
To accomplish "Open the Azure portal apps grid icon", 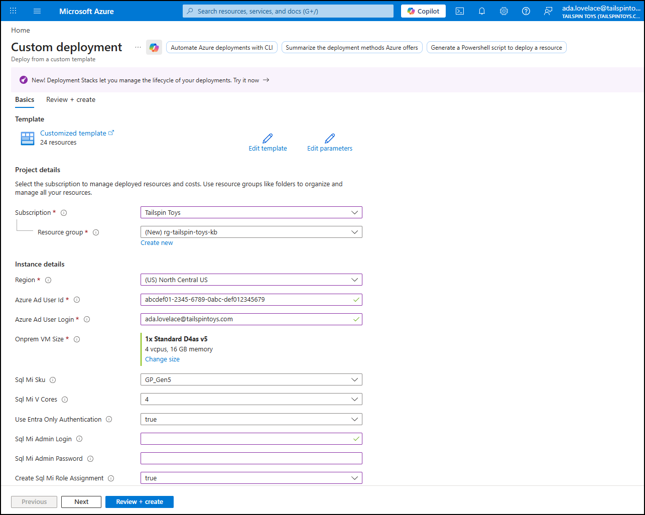I will pos(13,11).
